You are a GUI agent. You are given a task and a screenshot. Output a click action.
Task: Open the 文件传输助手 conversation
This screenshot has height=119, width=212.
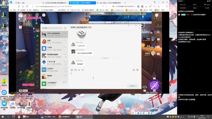click(x=54, y=84)
